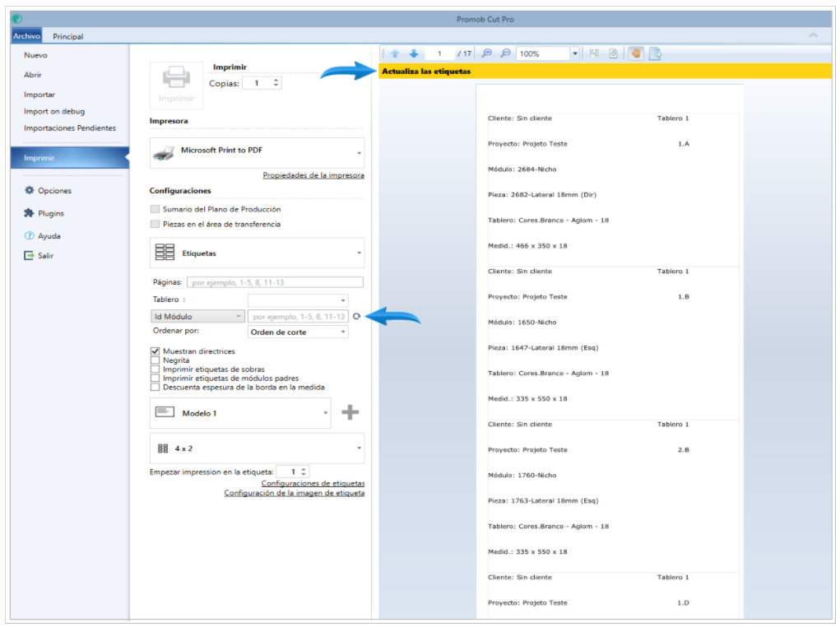Click the current page number field

point(439,53)
